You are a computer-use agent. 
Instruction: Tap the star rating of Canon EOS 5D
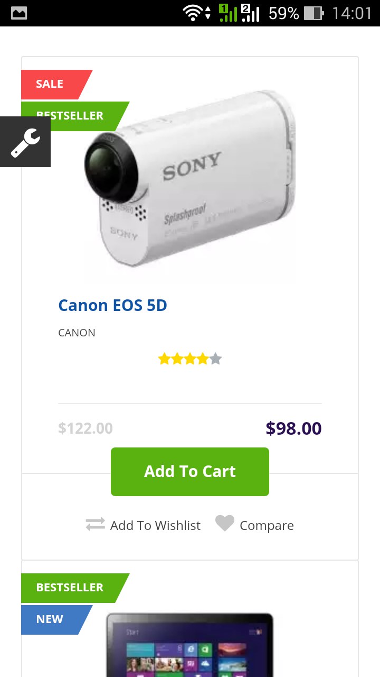190,360
